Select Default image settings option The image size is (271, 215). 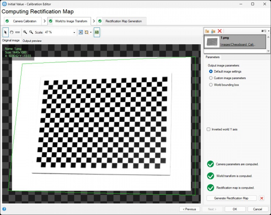(211, 72)
